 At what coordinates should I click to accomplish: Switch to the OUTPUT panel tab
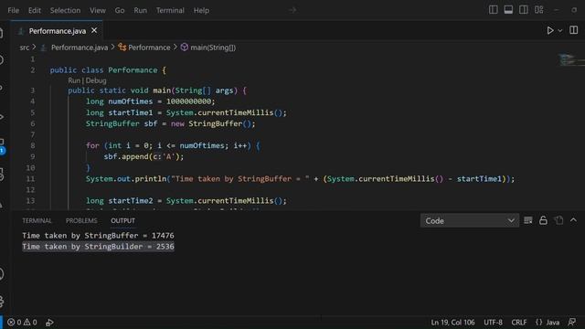click(x=122, y=221)
